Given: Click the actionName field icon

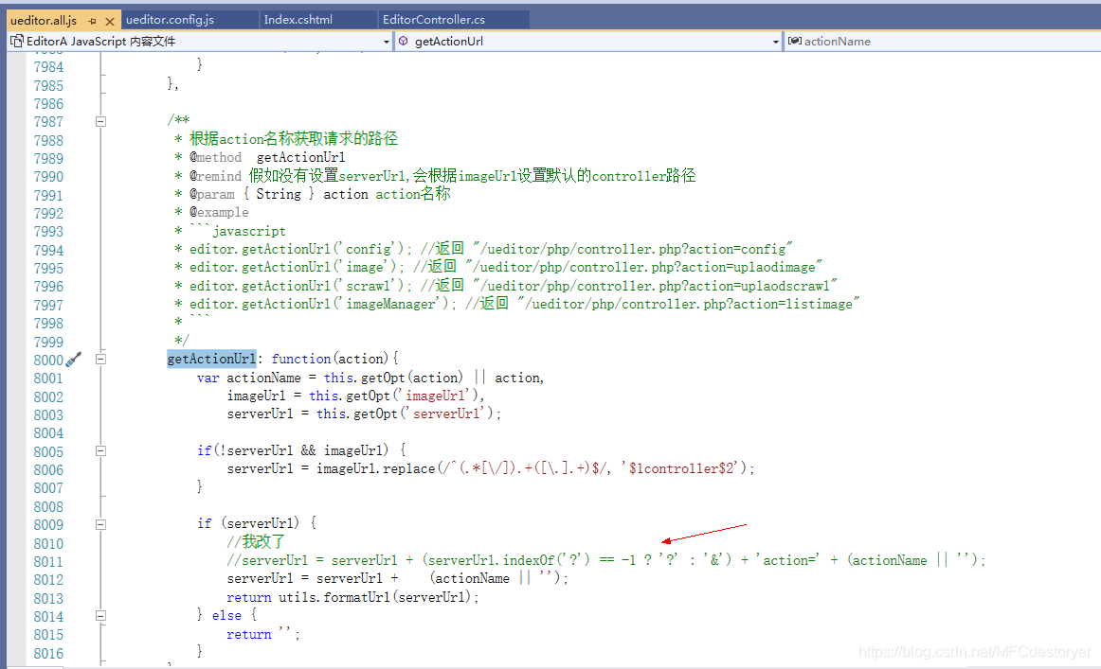Looking at the screenshot, I should (x=794, y=41).
